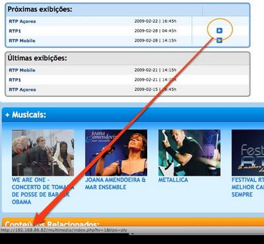Open the Metallica thumbnail
264x244 pixels.
[189, 153]
